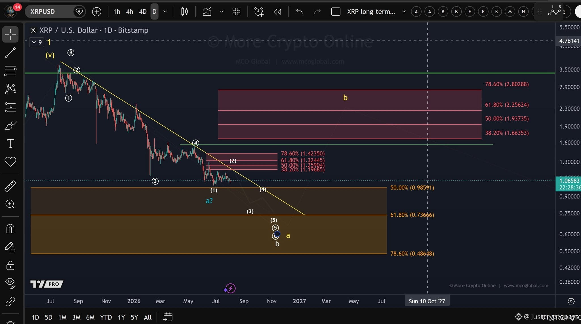Set the date range to 3M
The width and height of the screenshot is (581, 324).
(x=76, y=317)
